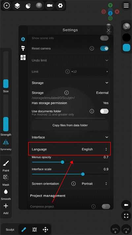Image resolution: width=132 pixels, height=235 pixels.
Task: Open the hamburger menu
Action: 126,6
